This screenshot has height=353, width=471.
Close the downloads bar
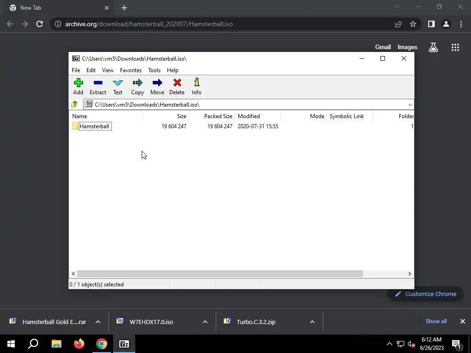point(463,321)
